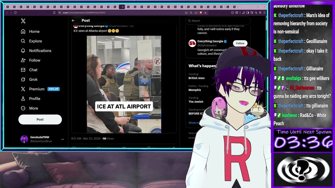Click the zoom magnifier icon in address bar
This screenshot has height=188, width=335.
[x=191, y=13]
